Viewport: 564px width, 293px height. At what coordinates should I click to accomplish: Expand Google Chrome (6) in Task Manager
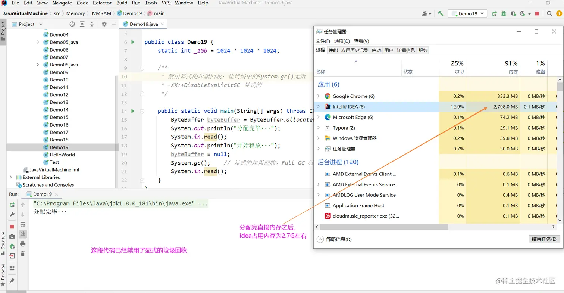(x=318, y=96)
